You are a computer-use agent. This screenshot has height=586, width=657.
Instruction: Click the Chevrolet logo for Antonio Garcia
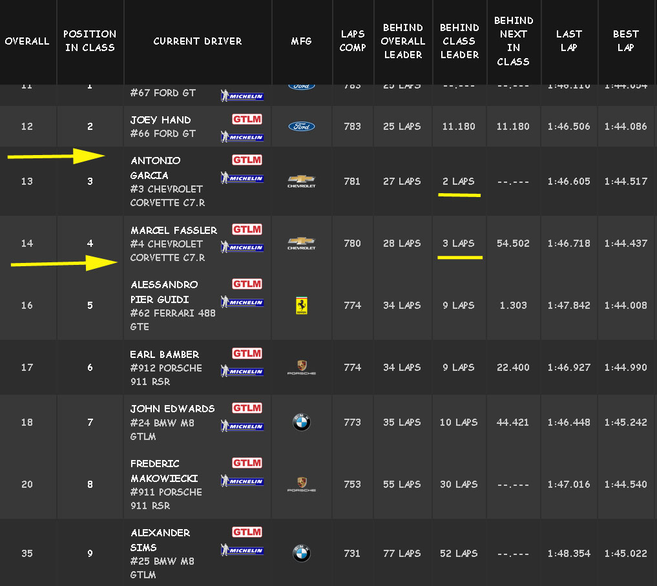pyautogui.click(x=302, y=181)
